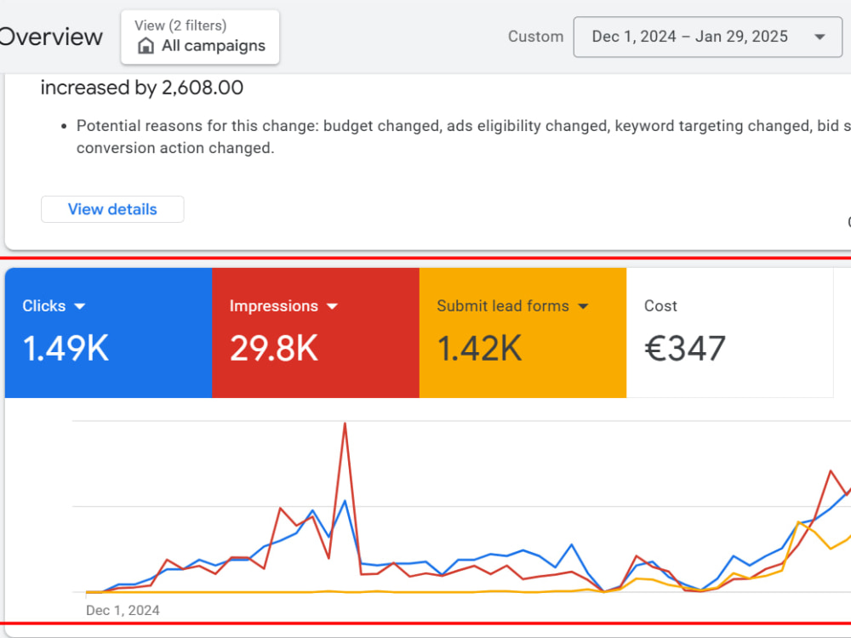Click the Custom date range label
The image size is (851, 638).
(x=535, y=37)
